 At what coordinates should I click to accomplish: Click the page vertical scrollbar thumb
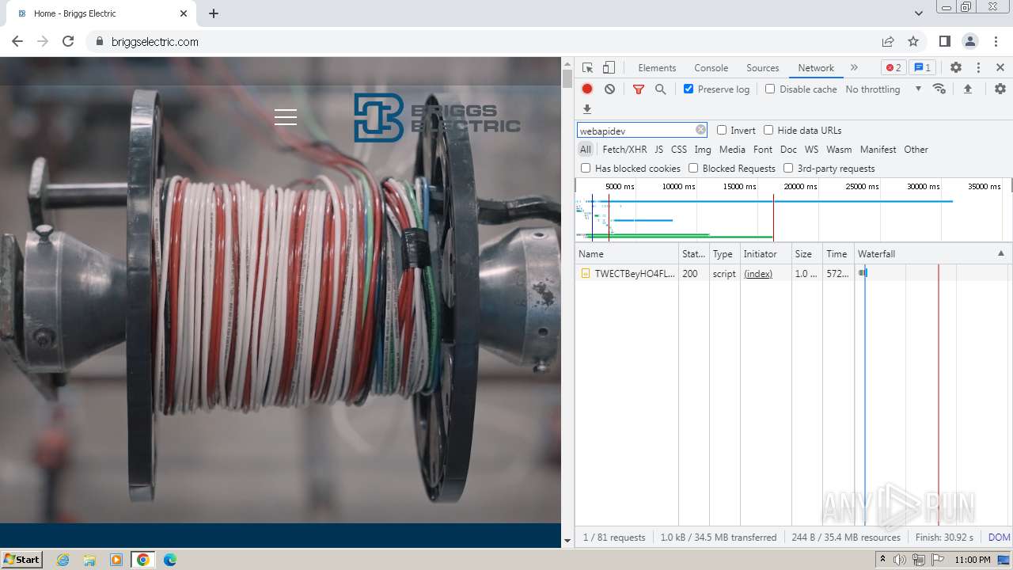point(567,78)
